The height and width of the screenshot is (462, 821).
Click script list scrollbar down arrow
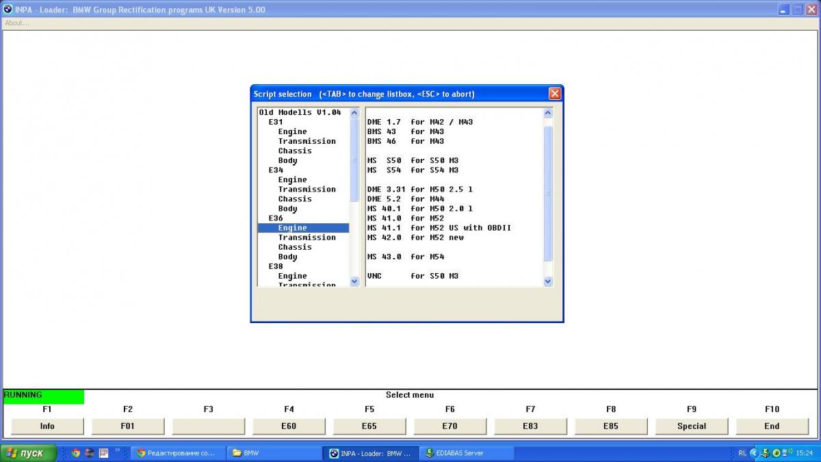pyautogui.click(x=548, y=281)
